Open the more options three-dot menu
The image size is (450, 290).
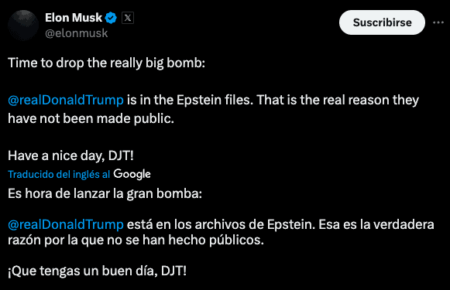[x=438, y=22]
